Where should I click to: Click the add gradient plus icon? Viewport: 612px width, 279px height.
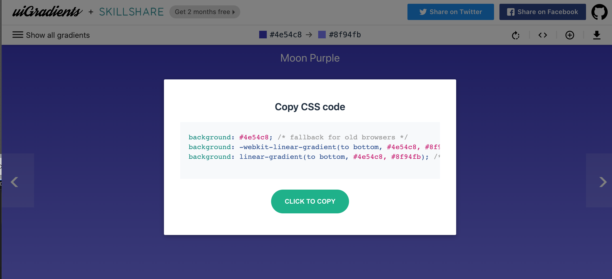click(570, 35)
